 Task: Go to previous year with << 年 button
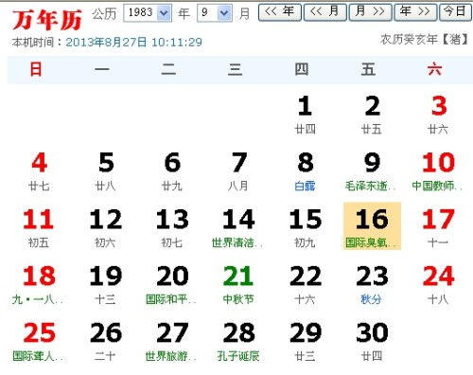(x=280, y=12)
